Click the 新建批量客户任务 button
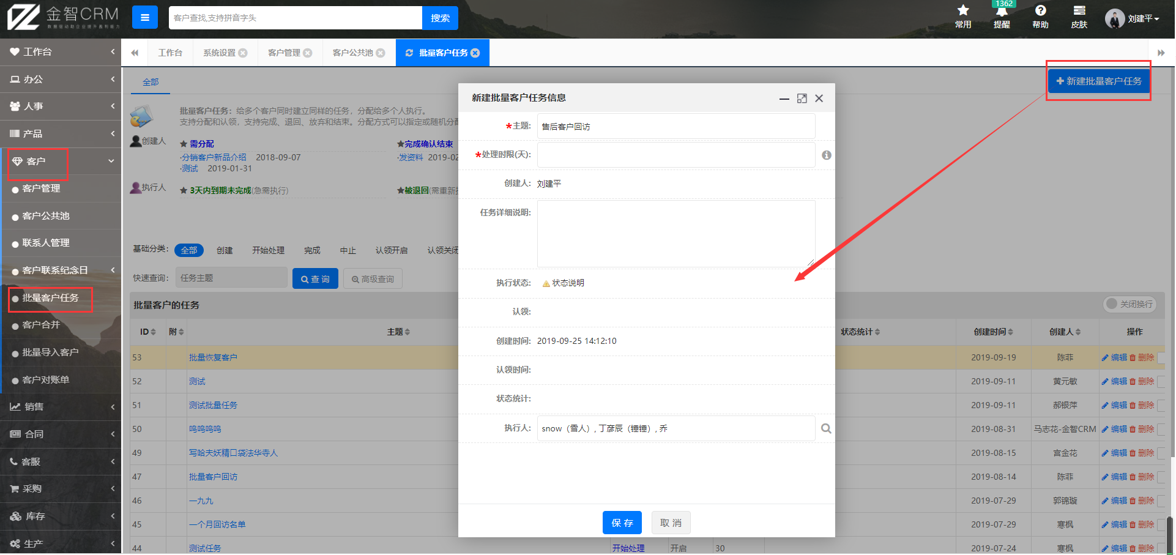The image size is (1176, 555). coord(1099,81)
